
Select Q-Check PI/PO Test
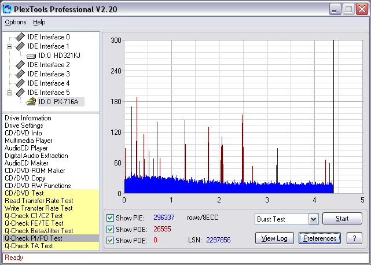point(51,238)
